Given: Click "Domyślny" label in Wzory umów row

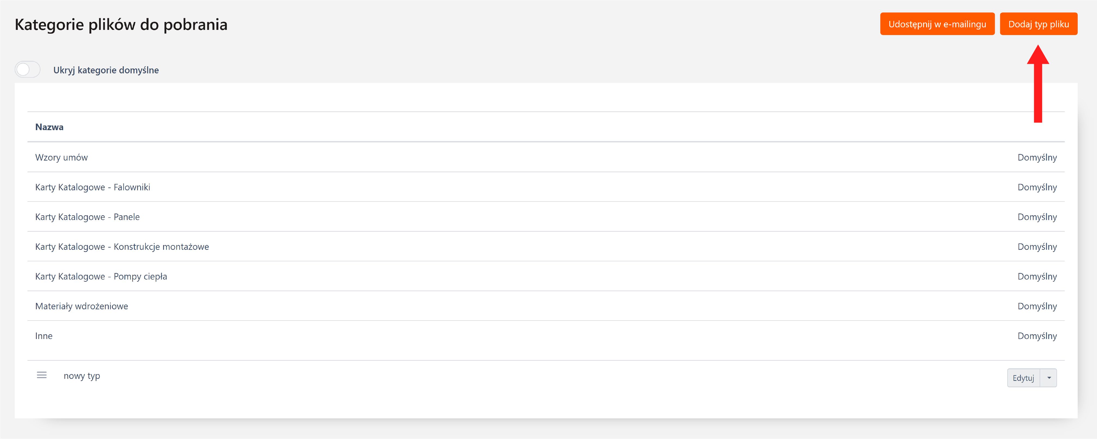Looking at the screenshot, I should tap(1037, 157).
